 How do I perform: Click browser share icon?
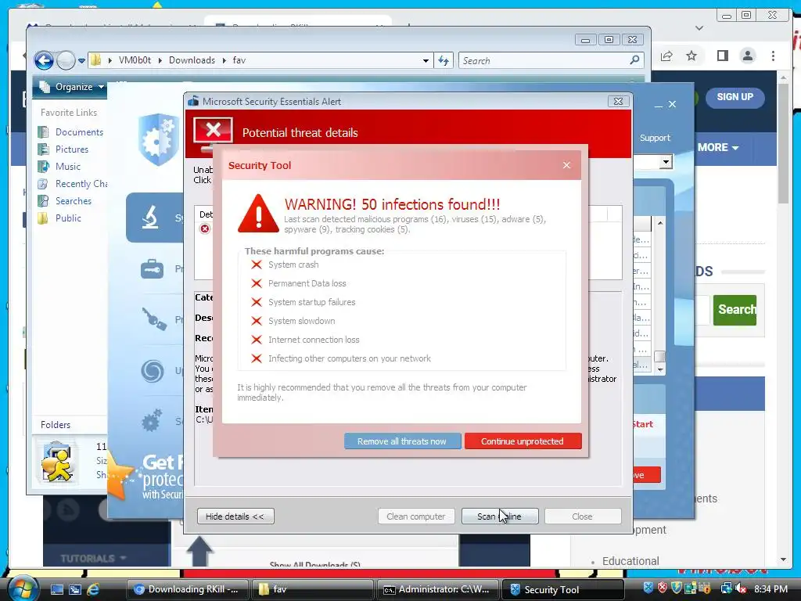[666, 56]
